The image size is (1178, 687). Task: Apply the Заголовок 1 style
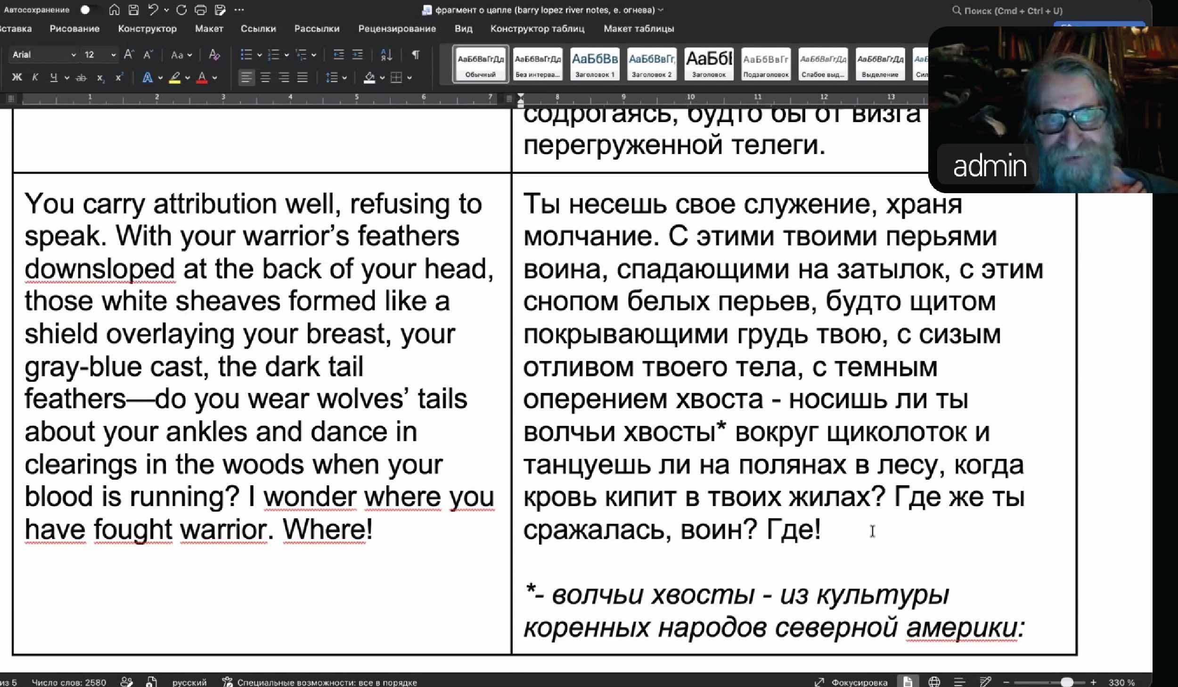tap(595, 64)
